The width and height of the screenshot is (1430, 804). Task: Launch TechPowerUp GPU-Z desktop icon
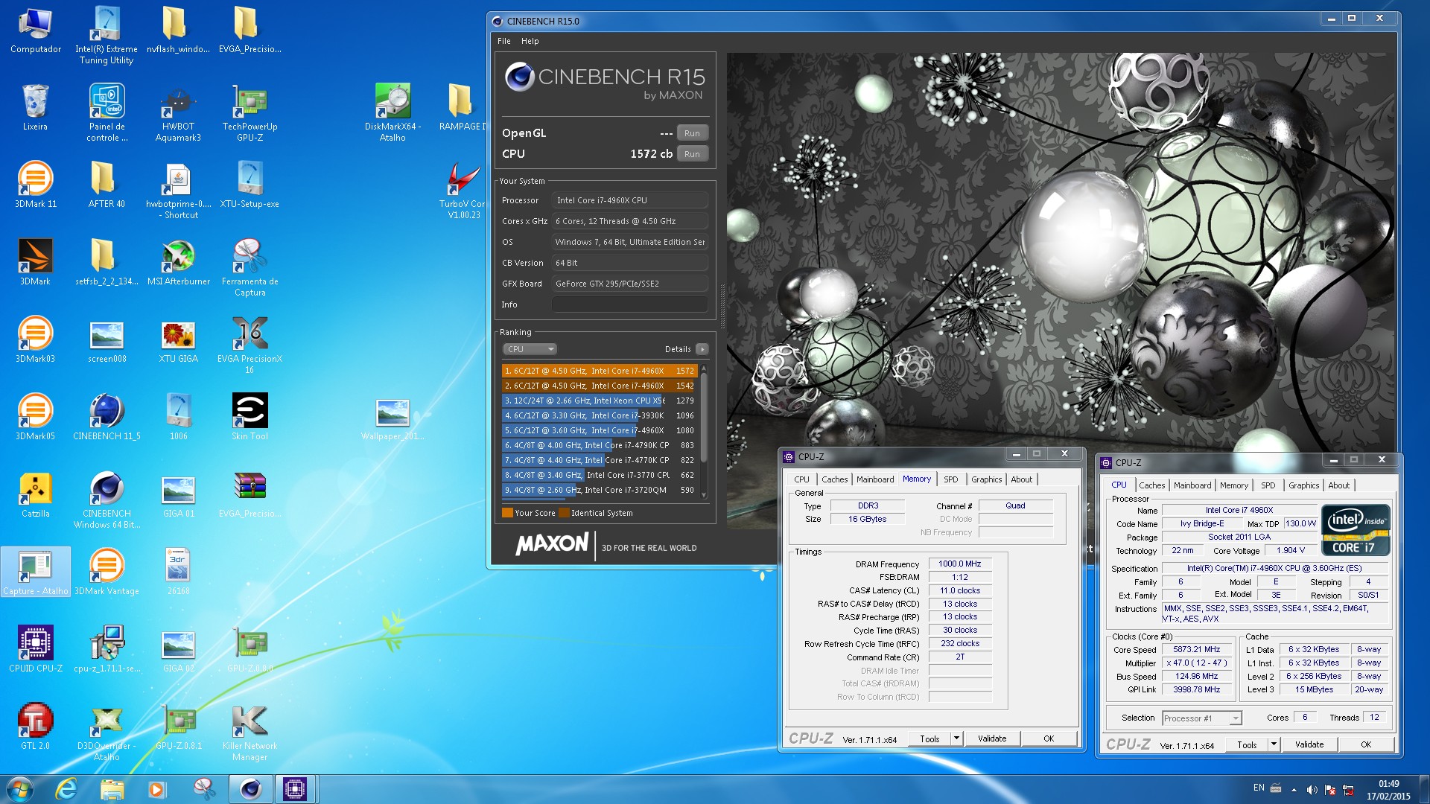(250, 112)
